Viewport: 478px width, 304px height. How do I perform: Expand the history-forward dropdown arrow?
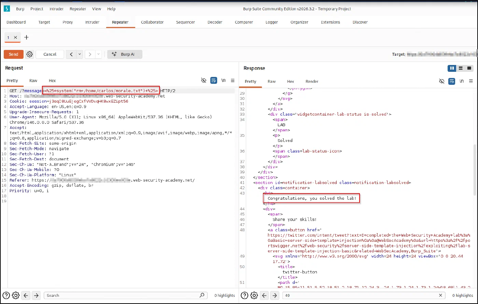98,54
